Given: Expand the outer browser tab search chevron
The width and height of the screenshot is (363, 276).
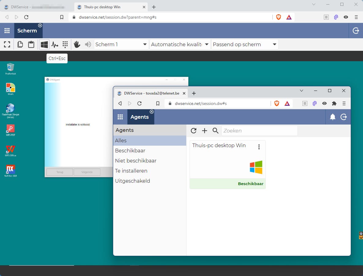Looking at the screenshot, I should tap(314, 4).
